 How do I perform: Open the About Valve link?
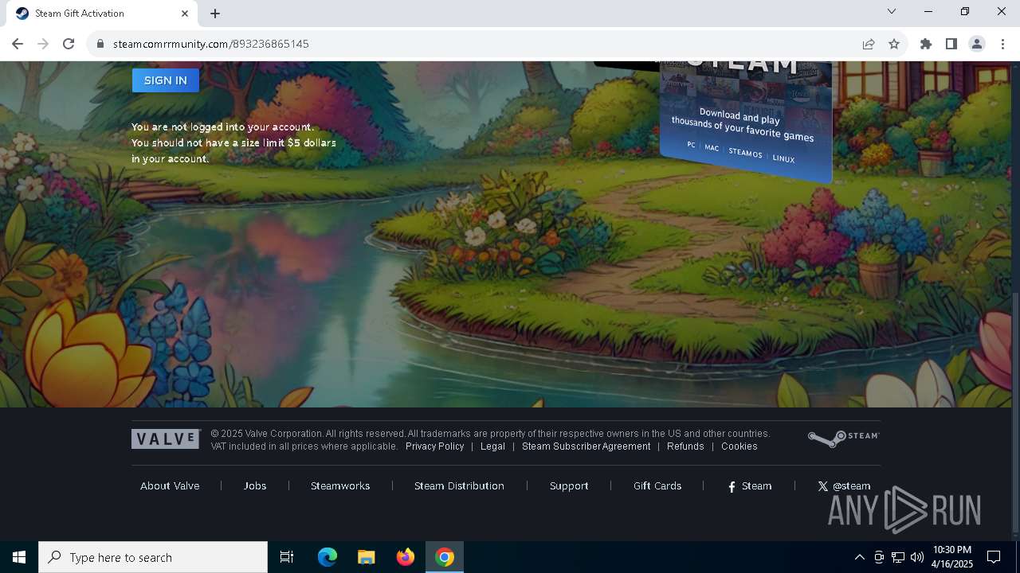[x=170, y=486]
